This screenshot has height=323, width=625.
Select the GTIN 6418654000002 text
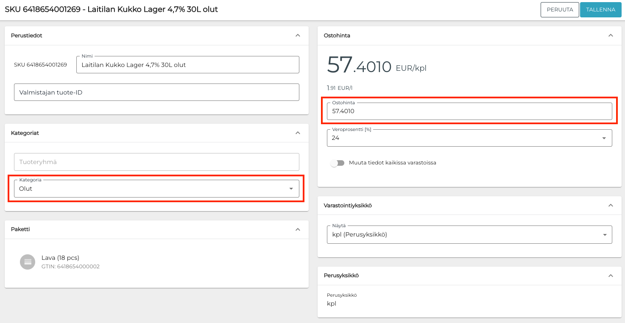pos(70,267)
